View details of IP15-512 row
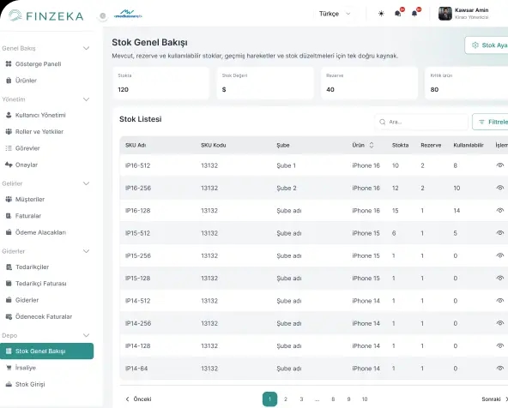Screen dimensions: 508x408 500,233
